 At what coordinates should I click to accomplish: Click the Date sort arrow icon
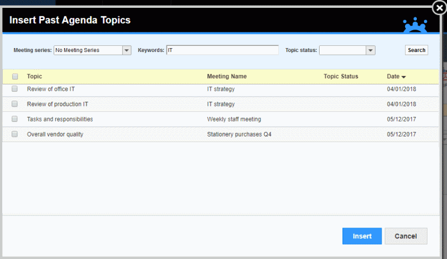point(403,77)
